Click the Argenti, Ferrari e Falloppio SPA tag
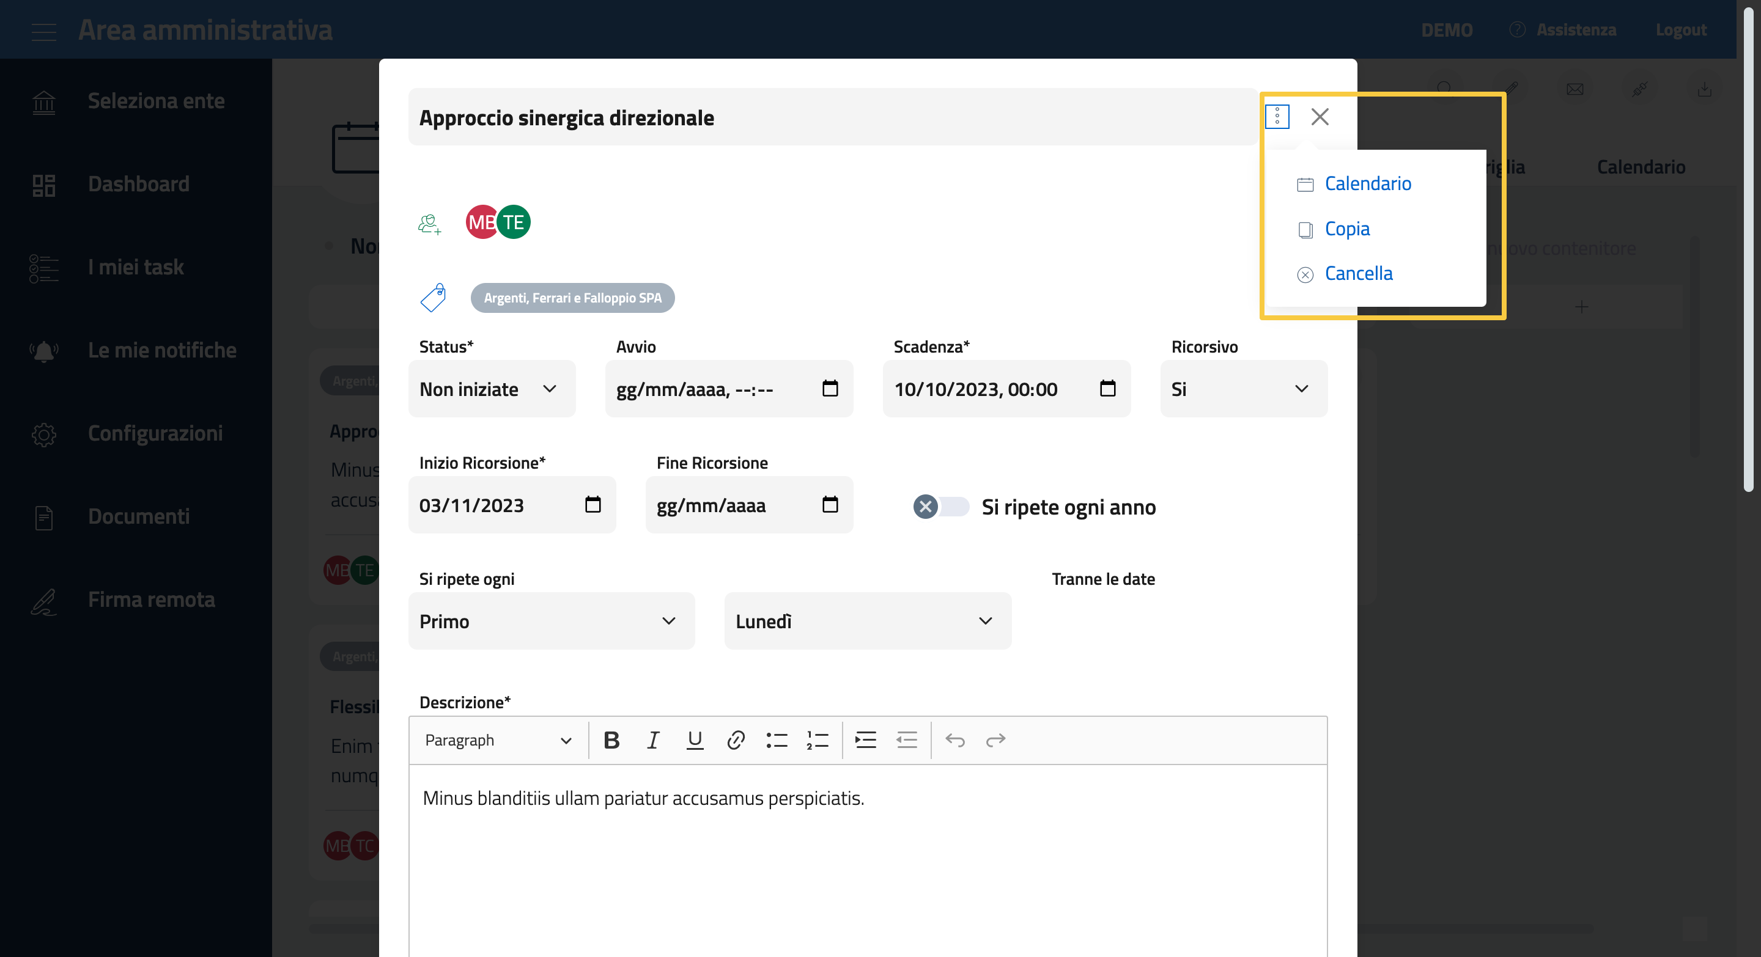This screenshot has height=957, width=1761. 572,298
